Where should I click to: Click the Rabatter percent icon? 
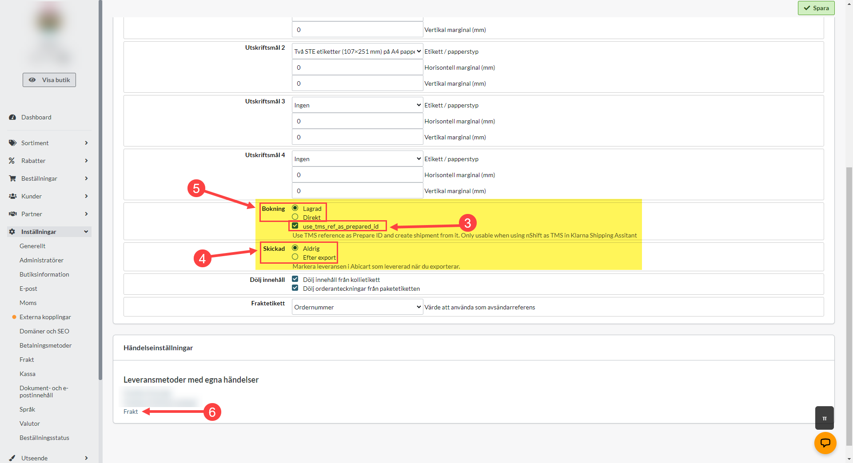[12, 161]
